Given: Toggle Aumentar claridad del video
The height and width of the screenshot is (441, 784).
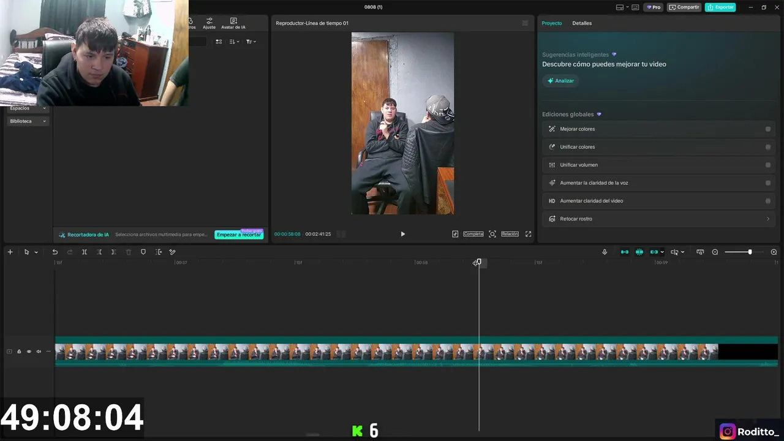Looking at the screenshot, I should click(768, 201).
